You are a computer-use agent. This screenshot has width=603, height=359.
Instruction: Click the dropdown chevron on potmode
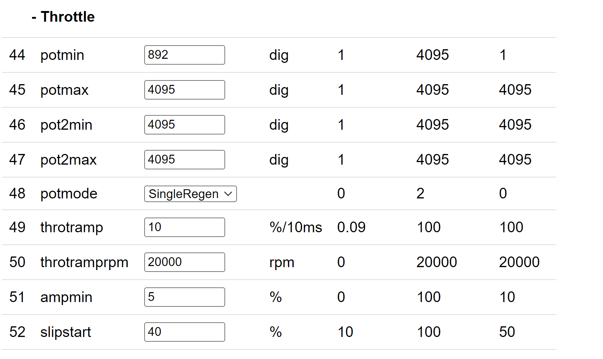(x=228, y=194)
